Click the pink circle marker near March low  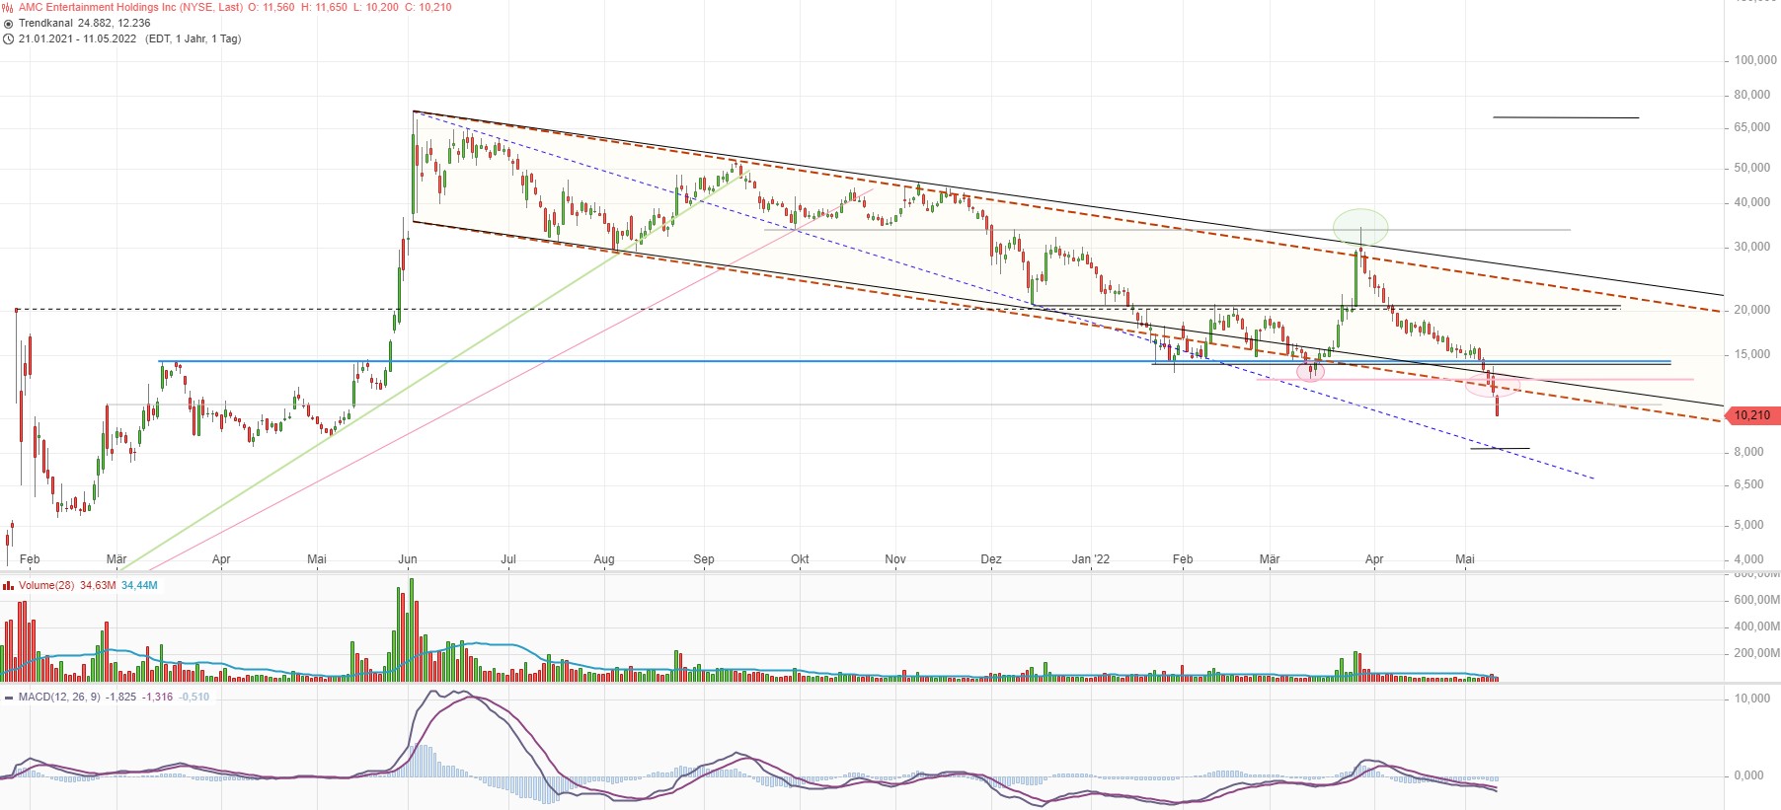(1310, 371)
